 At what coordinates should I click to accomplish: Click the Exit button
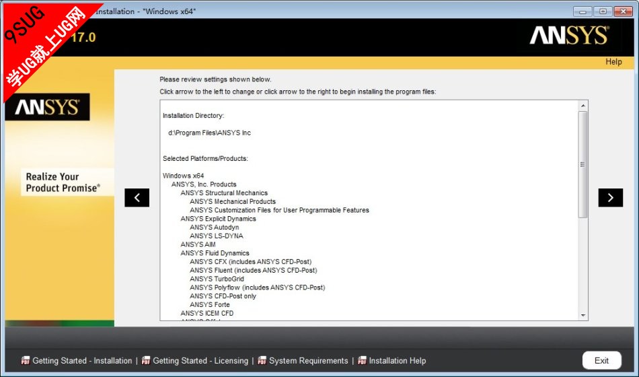pyautogui.click(x=601, y=360)
